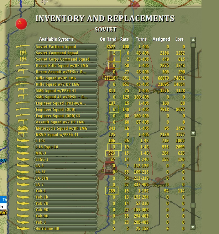Click the Lost column header
Image resolution: width=219 pixels, height=234 pixels.
click(x=180, y=39)
